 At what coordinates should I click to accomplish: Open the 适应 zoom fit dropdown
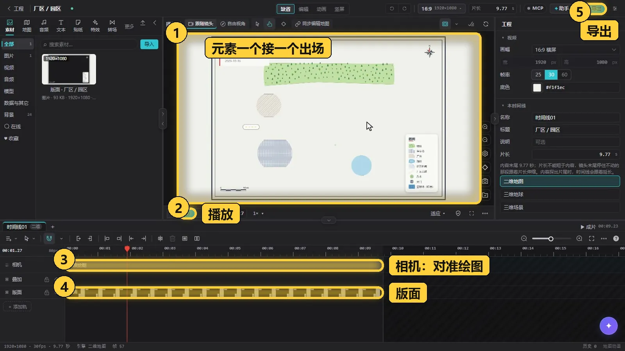437,213
